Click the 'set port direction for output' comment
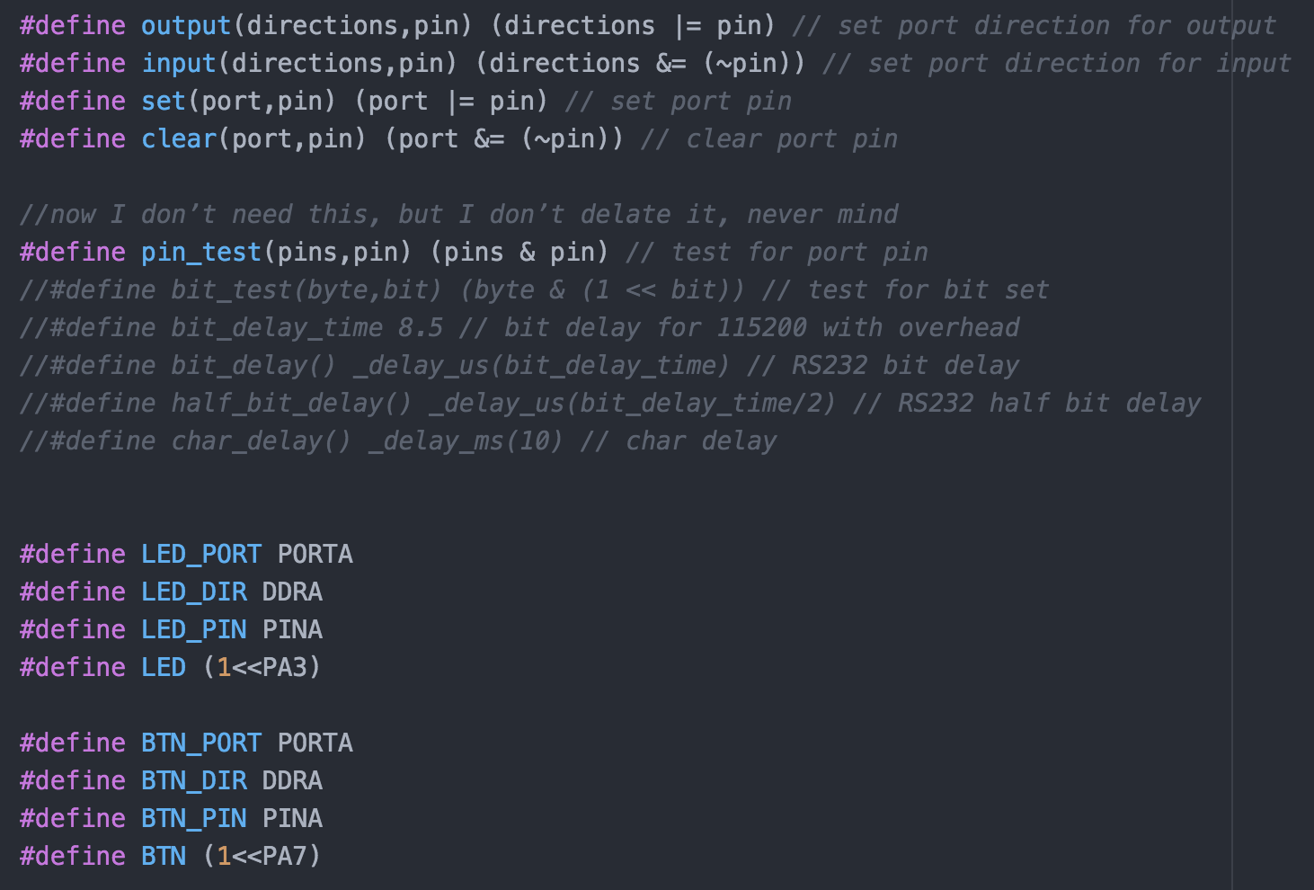1314x890 pixels. point(1034,26)
